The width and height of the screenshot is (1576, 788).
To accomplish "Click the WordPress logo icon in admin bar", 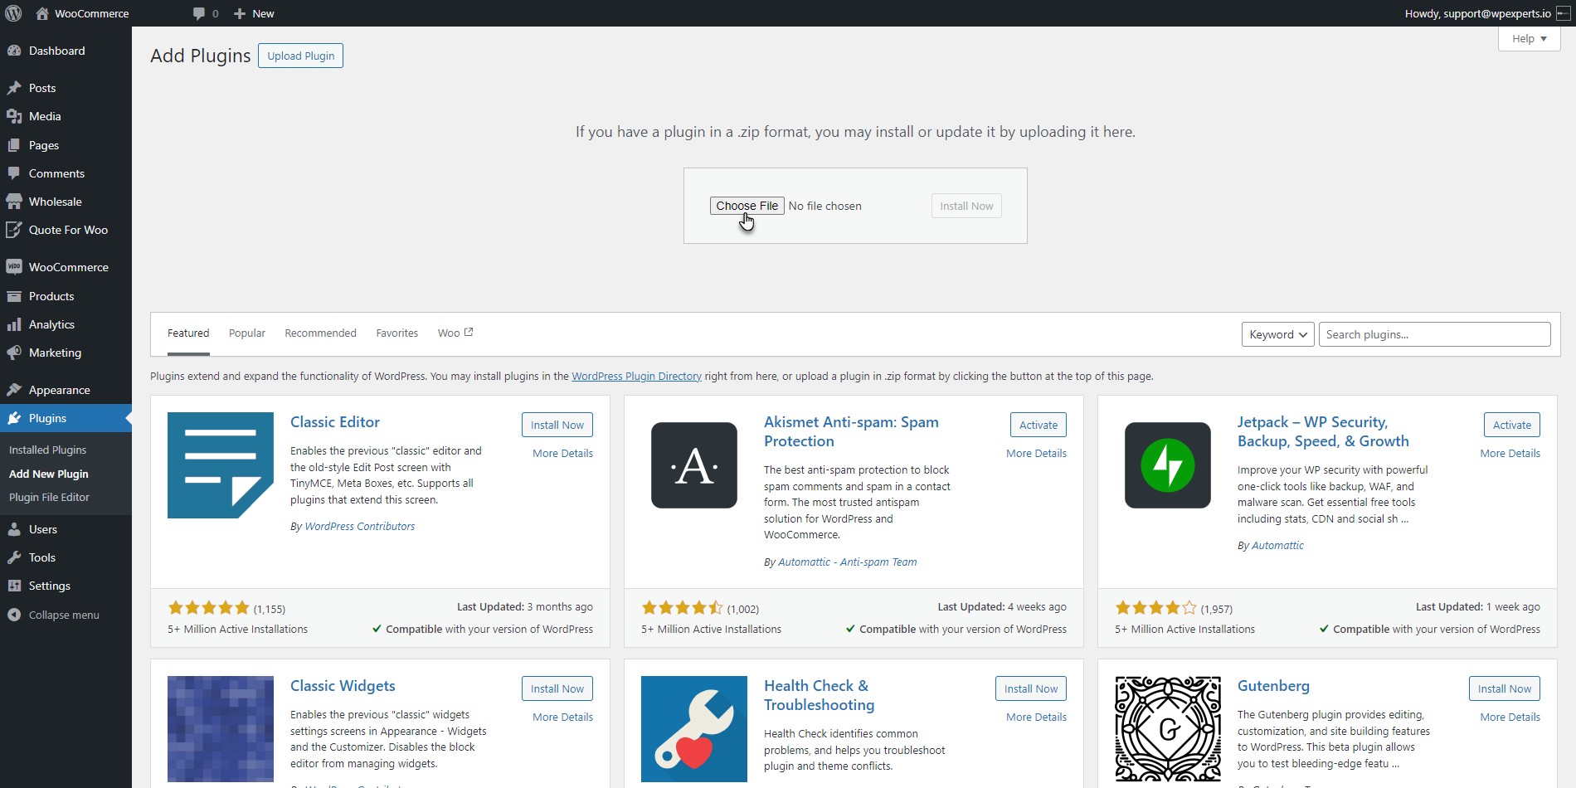I will 13,13.
